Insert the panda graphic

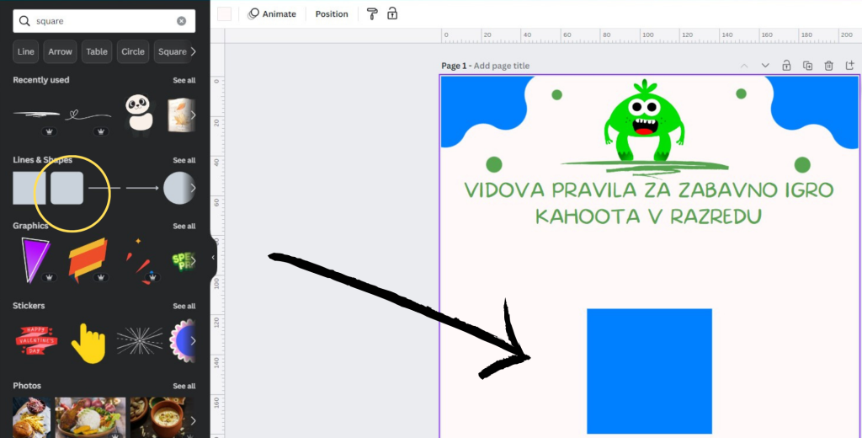point(138,115)
